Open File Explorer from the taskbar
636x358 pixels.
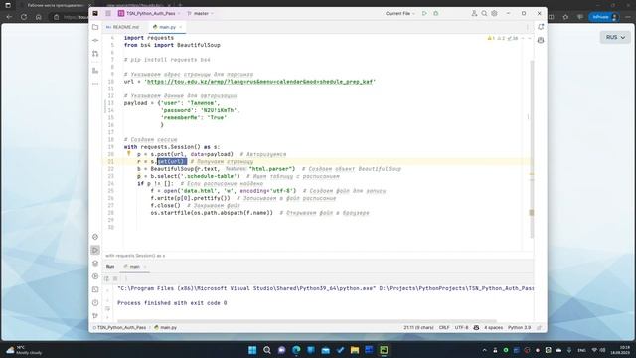click(x=355, y=350)
